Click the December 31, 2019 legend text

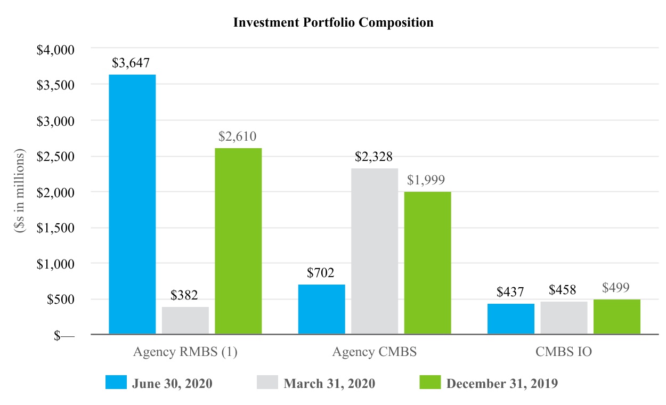502,384
